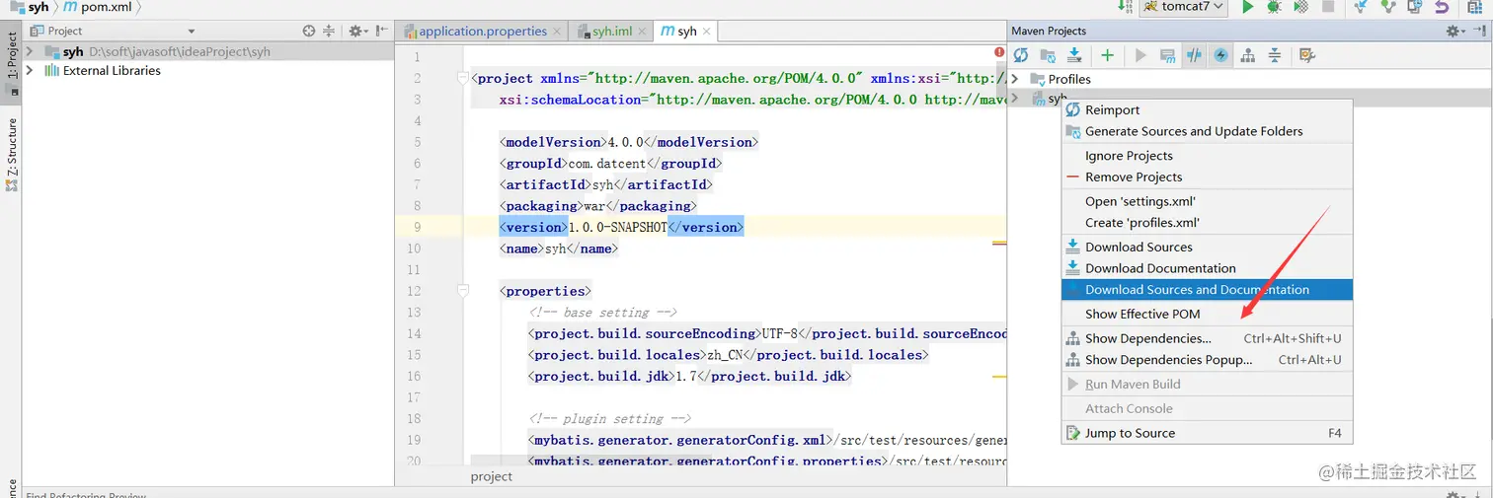This screenshot has width=1493, height=498.
Task: Add Maven project with green plus icon
Action: pos(1107,56)
